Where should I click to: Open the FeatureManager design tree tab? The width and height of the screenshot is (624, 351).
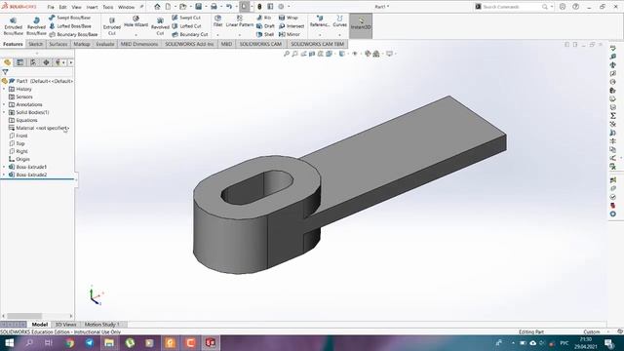(7, 62)
